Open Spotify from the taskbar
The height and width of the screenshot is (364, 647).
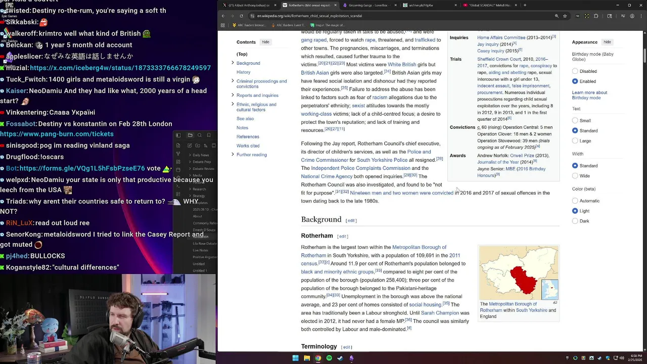(329, 358)
